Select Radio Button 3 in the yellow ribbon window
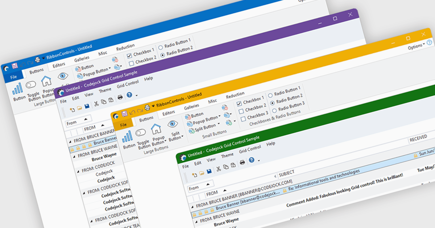Image resolution: width=435 pixels, height=228 pixels. pos(274,110)
